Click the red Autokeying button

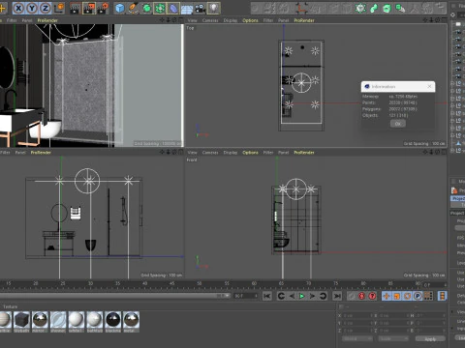pyautogui.click(x=361, y=296)
